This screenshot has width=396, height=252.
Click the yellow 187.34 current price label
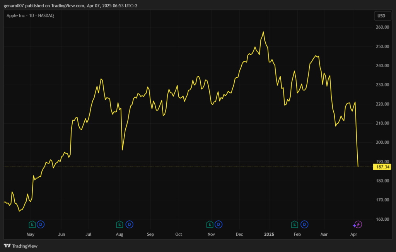coord(382,167)
